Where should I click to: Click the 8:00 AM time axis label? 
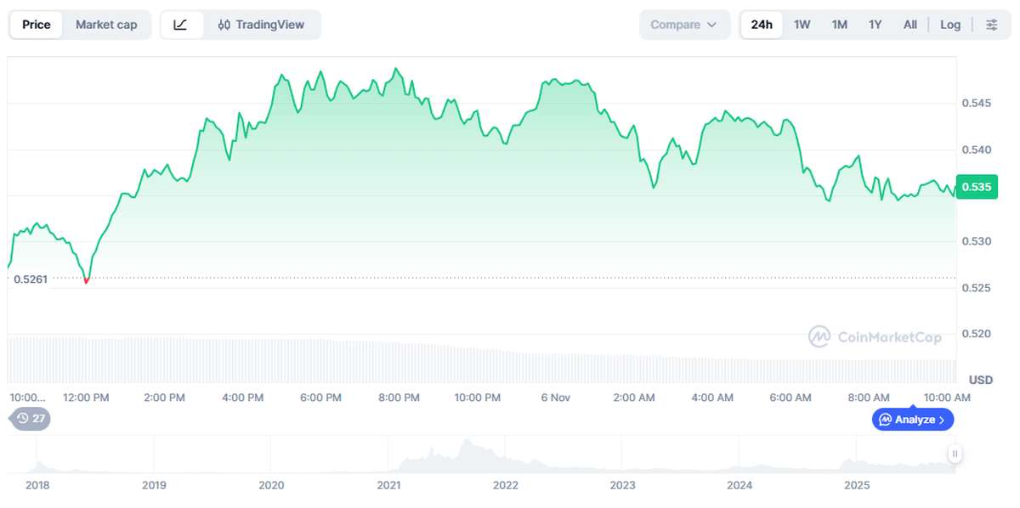[x=869, y=398]
